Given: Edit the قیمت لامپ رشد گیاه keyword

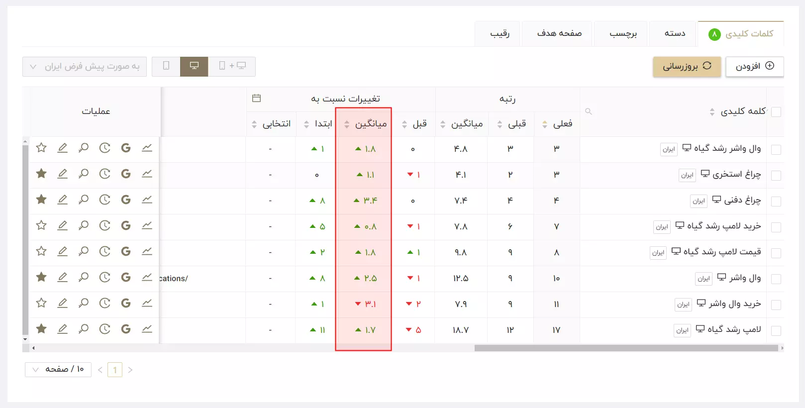Looking at the screenshot, I should point(62,251).
